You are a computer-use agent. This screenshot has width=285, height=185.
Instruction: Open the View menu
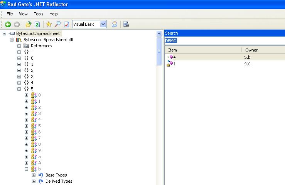pyautogui.click(x=23, y=14)
